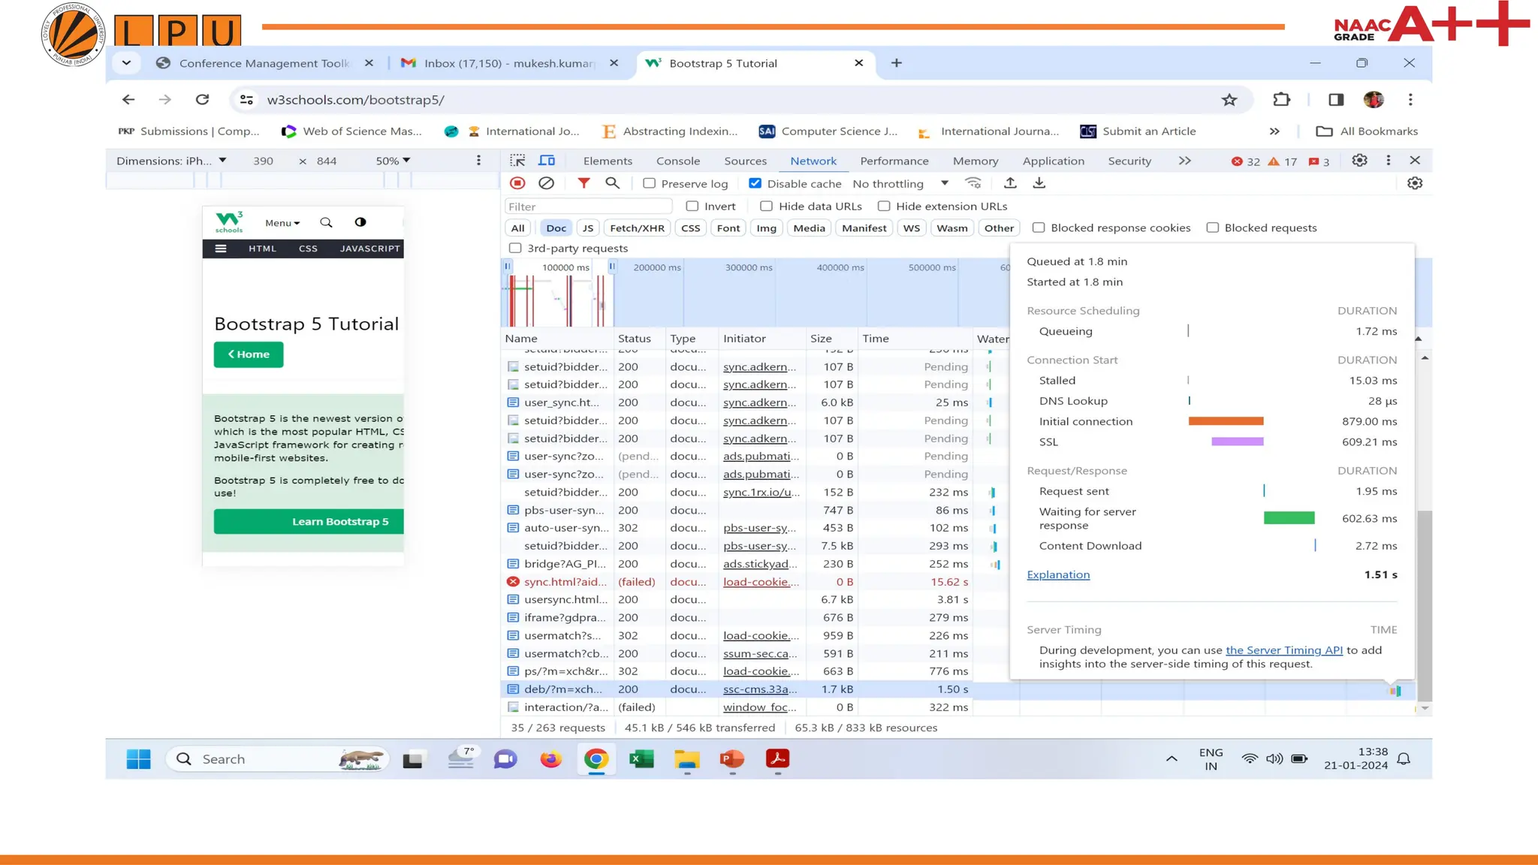Switch to the Performance tab
Image resolution: width=1538 pixels, height=865 pixels.
(894, 161)
